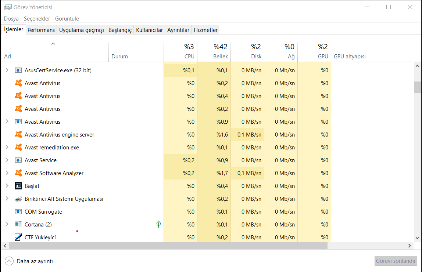
Task: Select the Biriktirici Alt Sistemi printer icon
Action: tap(18, 199)
